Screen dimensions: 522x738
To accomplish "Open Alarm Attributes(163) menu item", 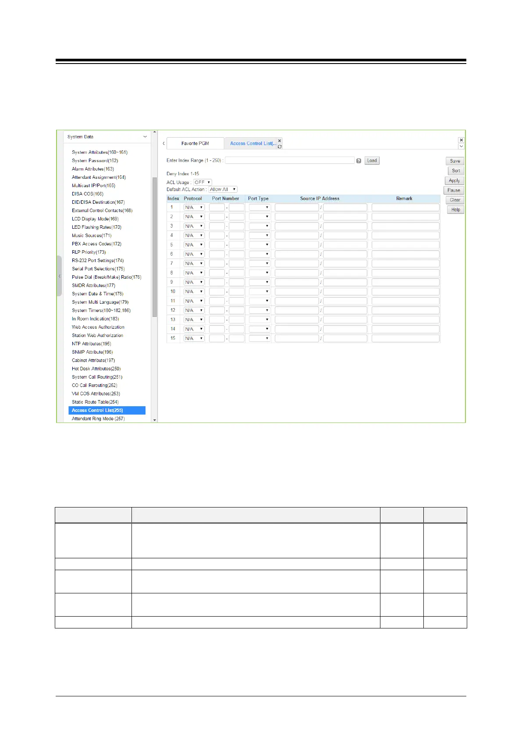I will pyautogui.click(x=93, y=169).
